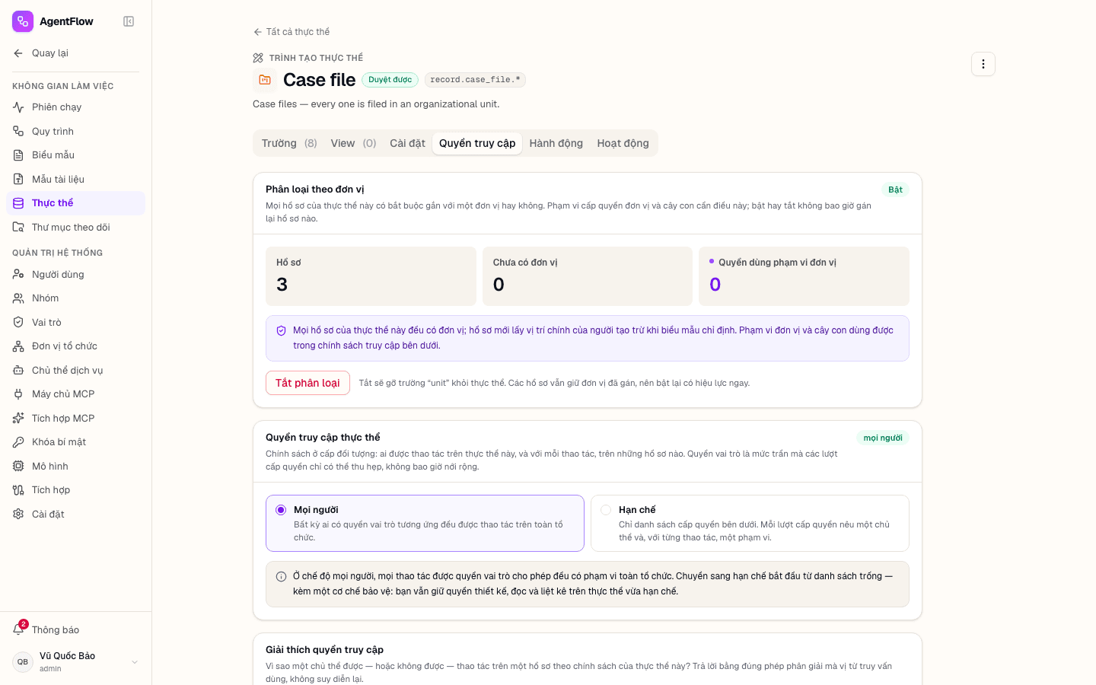1096x685 pixels.
Task: Click the Quy trình workflow icon
Action: (18, 131)
